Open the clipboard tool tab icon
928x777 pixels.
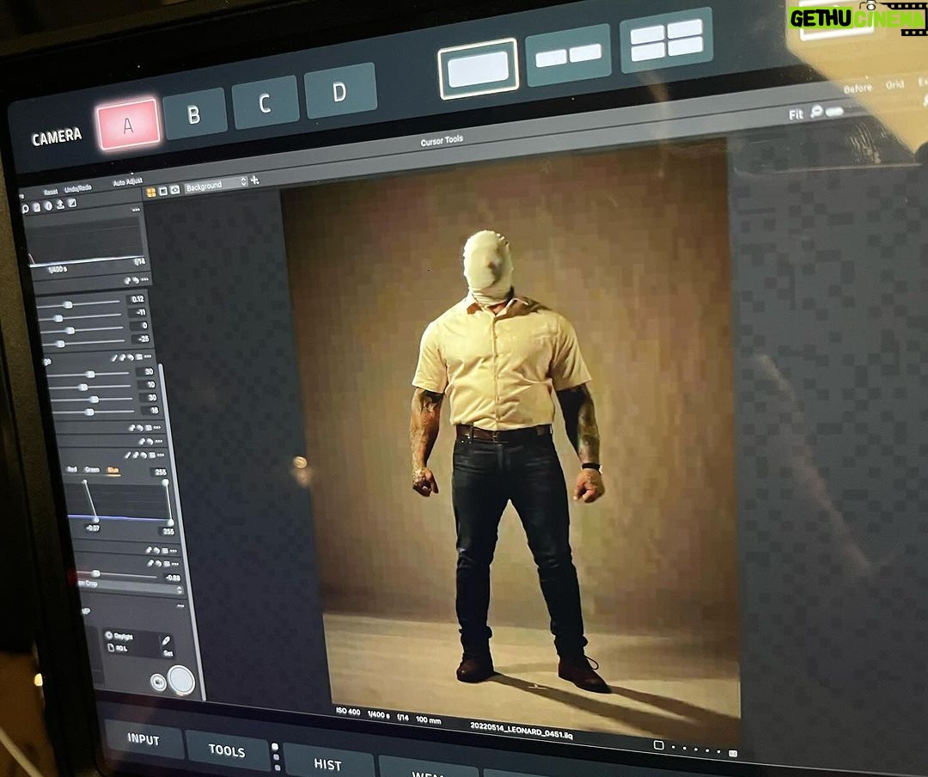(37, 206)
